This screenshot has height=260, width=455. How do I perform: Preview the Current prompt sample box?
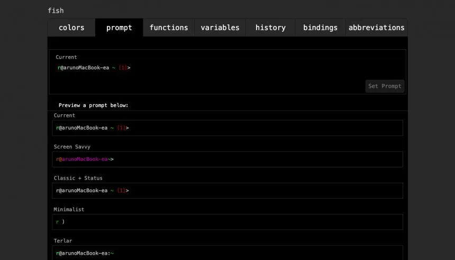[228, 128]
